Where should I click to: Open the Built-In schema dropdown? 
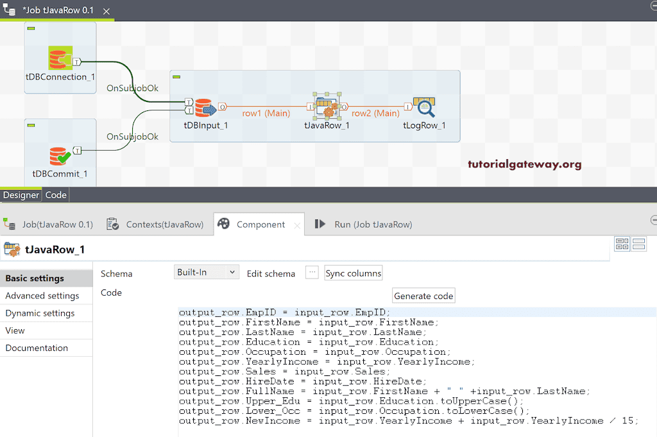(x=206, y=272)
